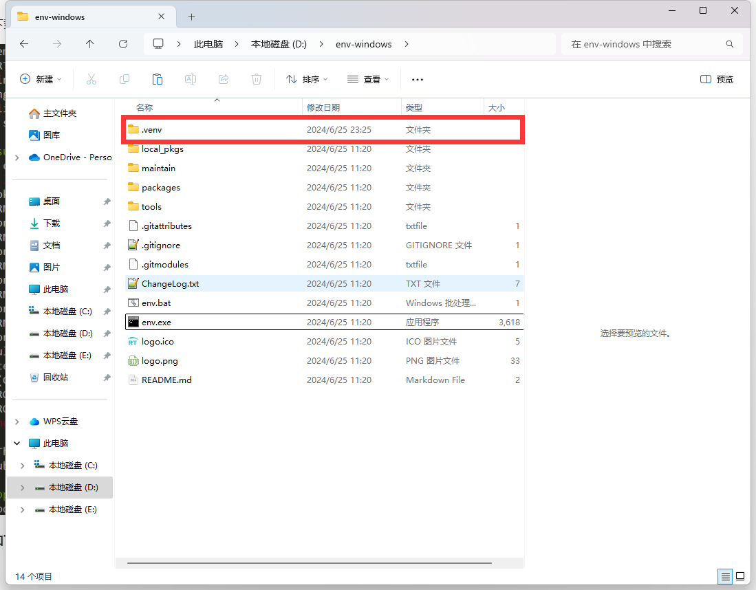The height and width of the screenshot is (590, 756).
Task: Switch to large thumbnails view icon
Action: 740,576
